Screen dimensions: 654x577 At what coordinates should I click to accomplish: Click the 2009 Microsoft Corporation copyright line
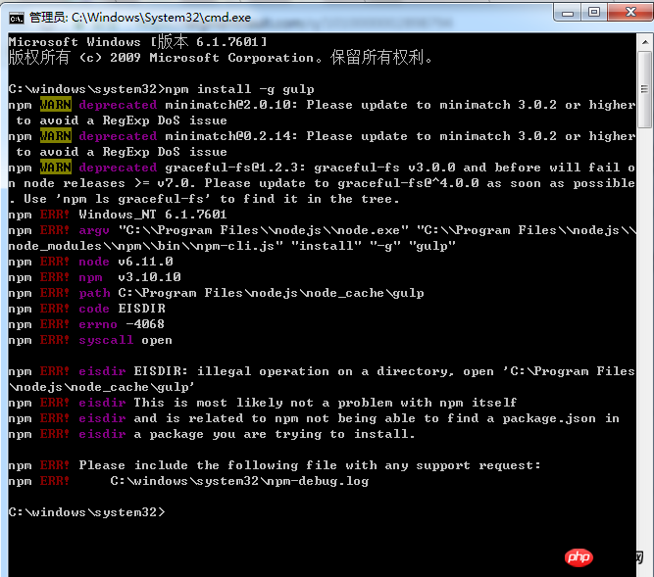tap(221, 58)
